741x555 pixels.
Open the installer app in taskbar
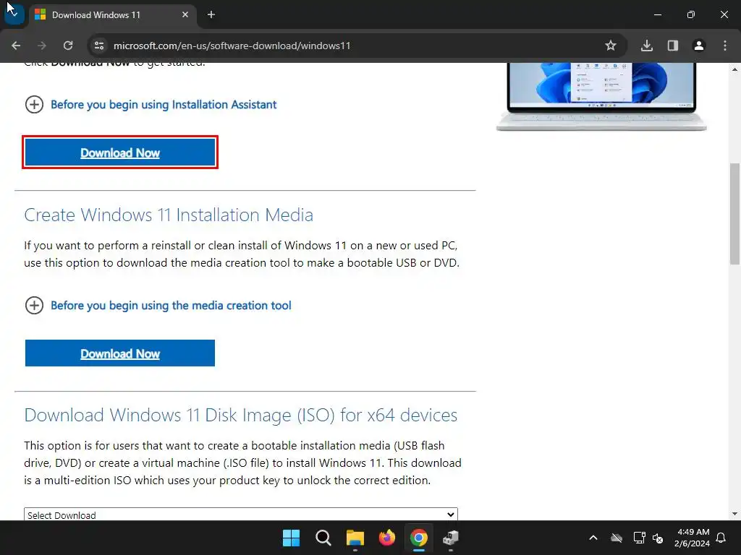tap(451, 538)
